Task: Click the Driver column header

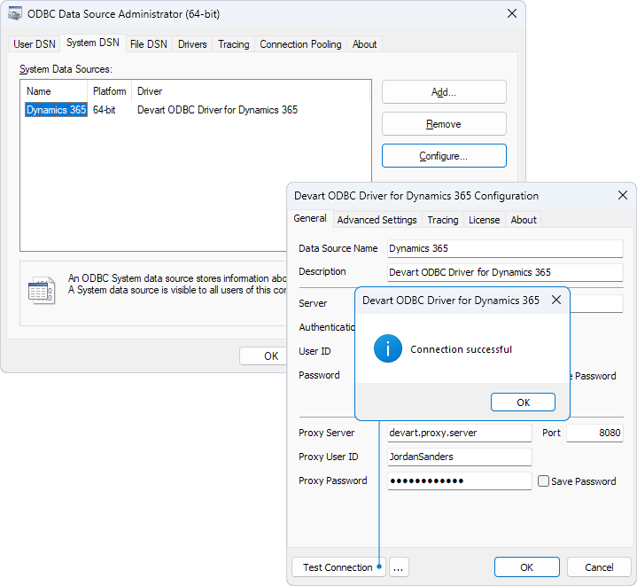Action: click(251, 91)
